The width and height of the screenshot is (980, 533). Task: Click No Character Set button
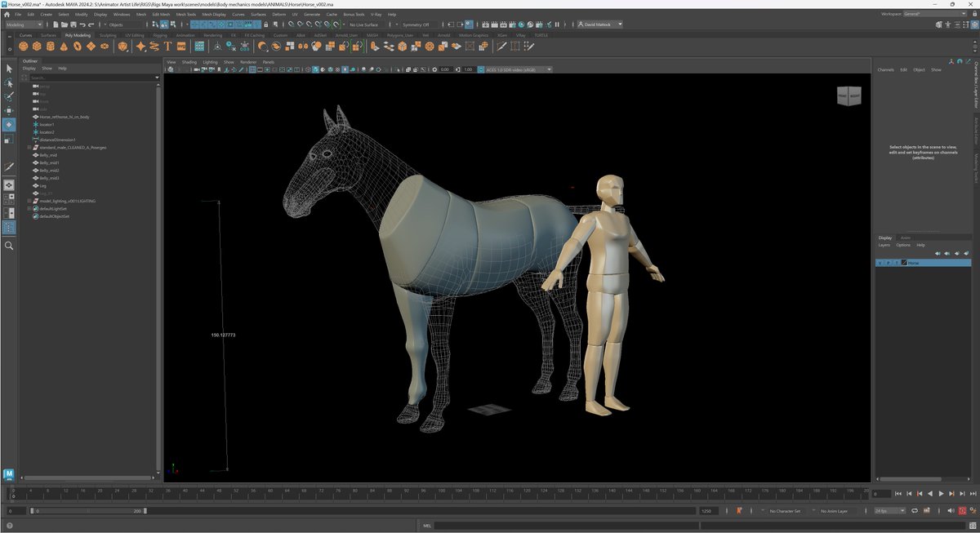click(x=785, y=511)
